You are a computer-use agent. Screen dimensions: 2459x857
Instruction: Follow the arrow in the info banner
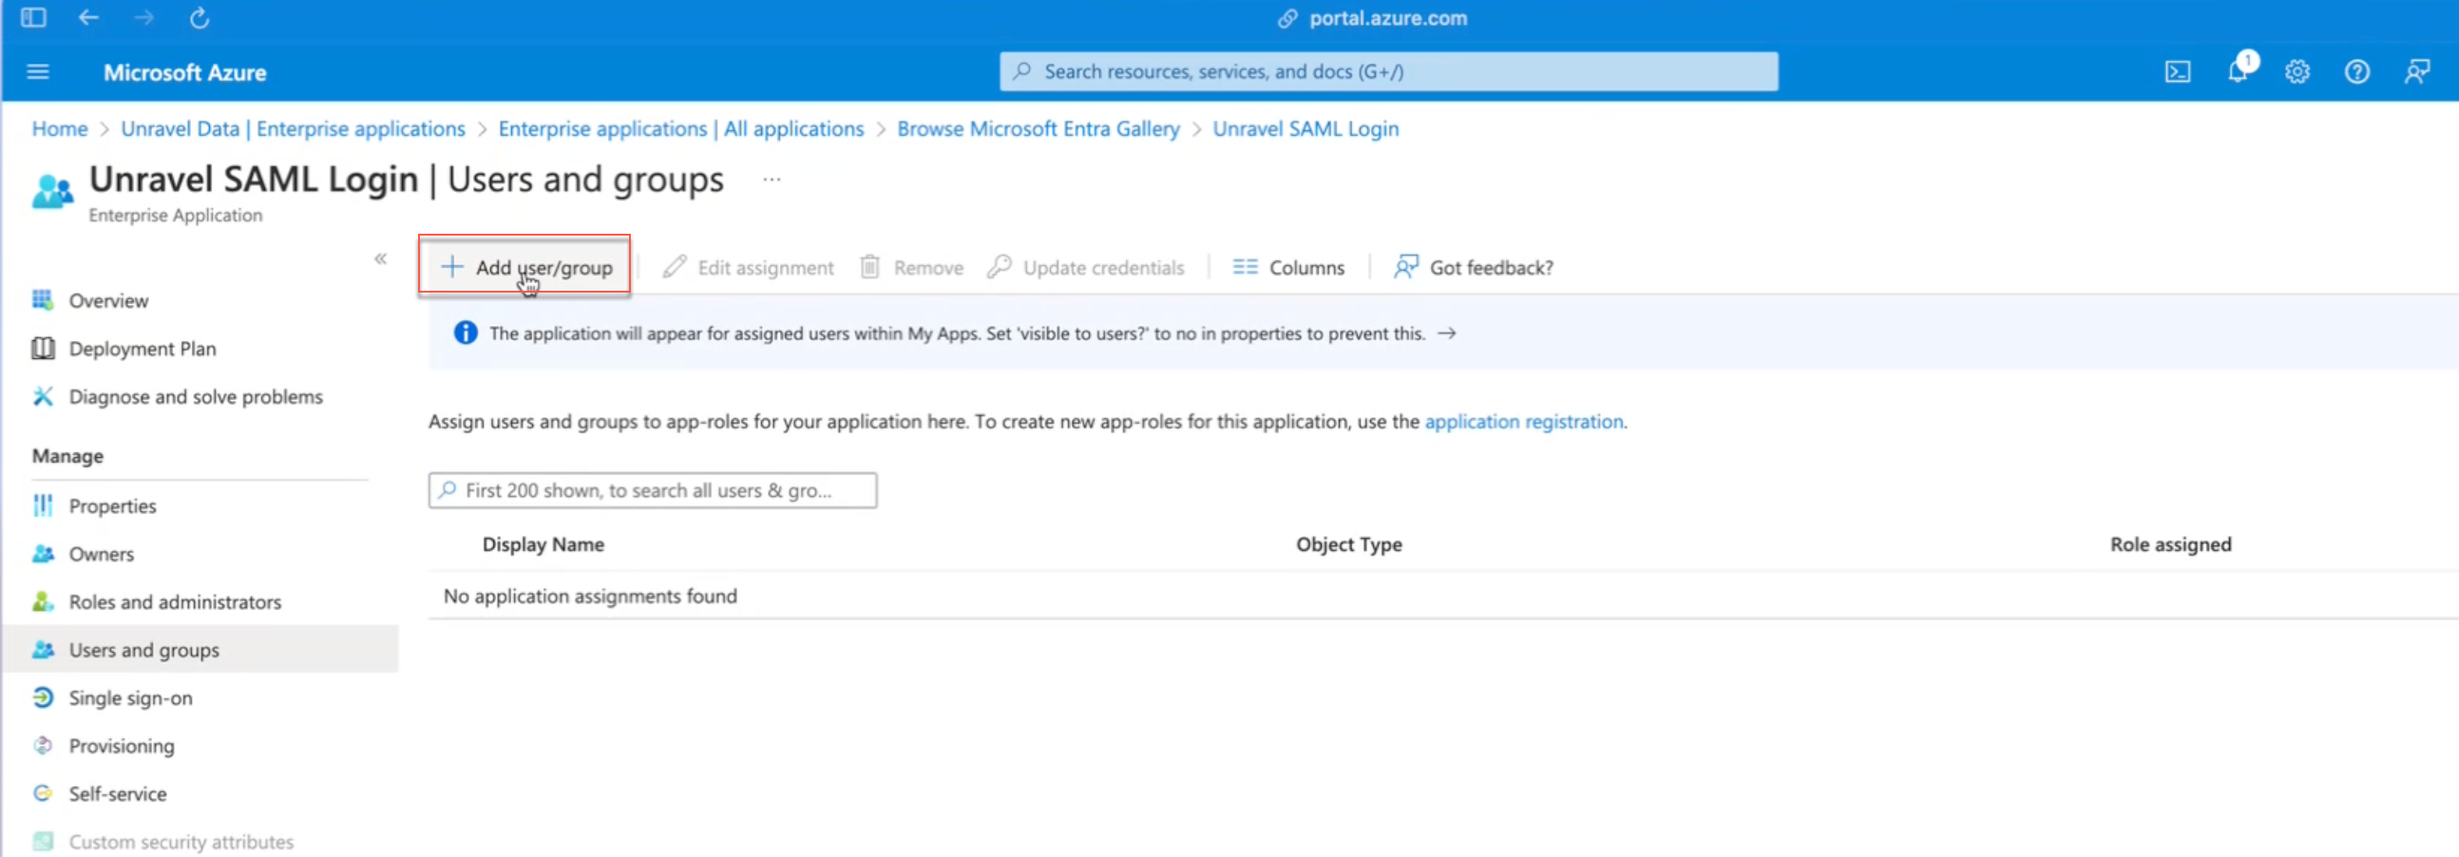point(1447,333)
